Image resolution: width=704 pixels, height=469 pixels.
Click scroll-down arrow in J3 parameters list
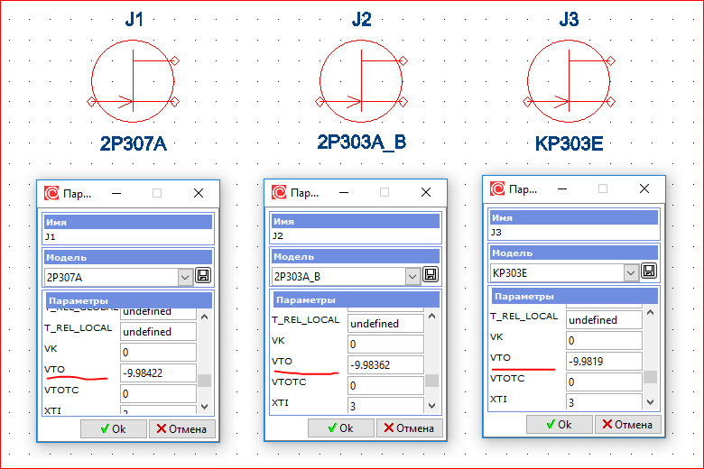pos(651,402)
